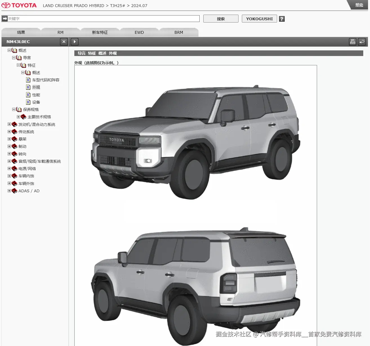Click the 制动 red book icon
Image resolution: width=370 pixels, height=346 pixels.
pos(14,146)
